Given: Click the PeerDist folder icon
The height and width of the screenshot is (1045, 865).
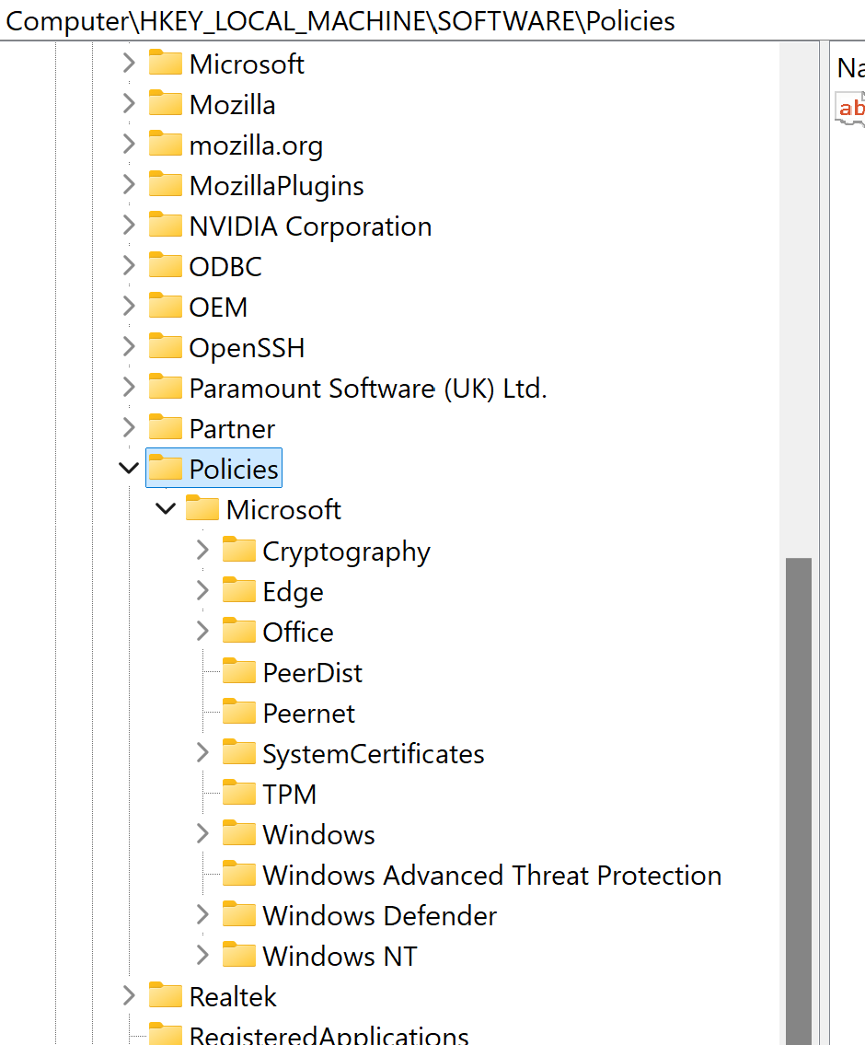Looking at the screenshot, I should [239, 671].
